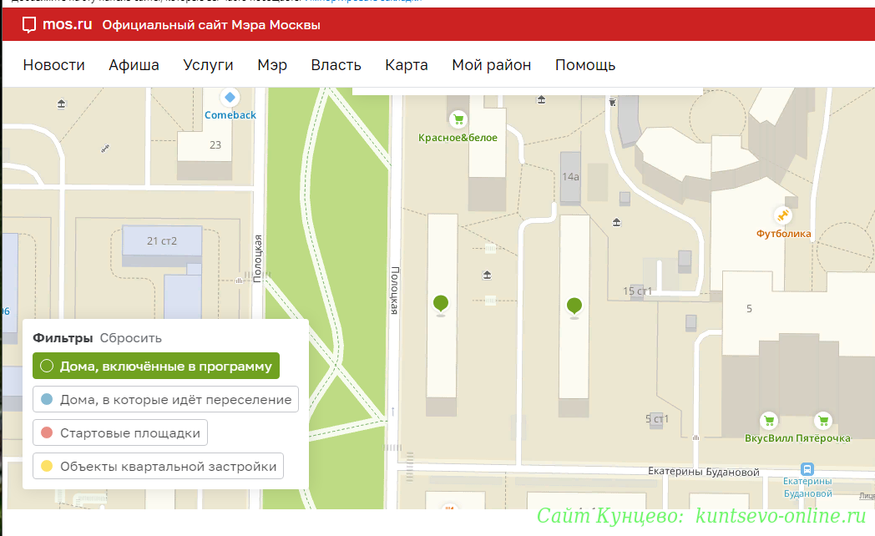Open the Красное&белое shopping cart marker
875x536 pixels.
458,119
